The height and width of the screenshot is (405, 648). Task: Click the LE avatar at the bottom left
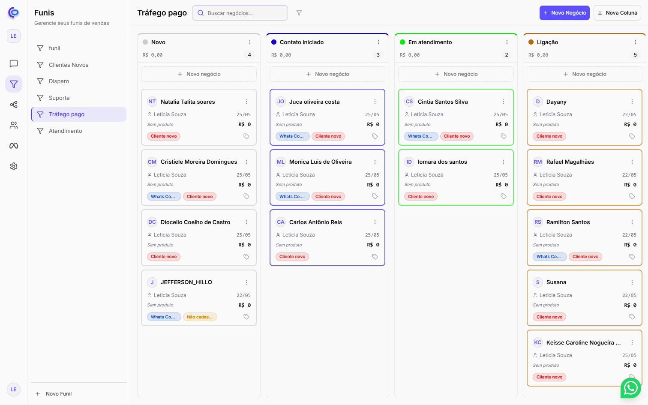tap(14, 390)
